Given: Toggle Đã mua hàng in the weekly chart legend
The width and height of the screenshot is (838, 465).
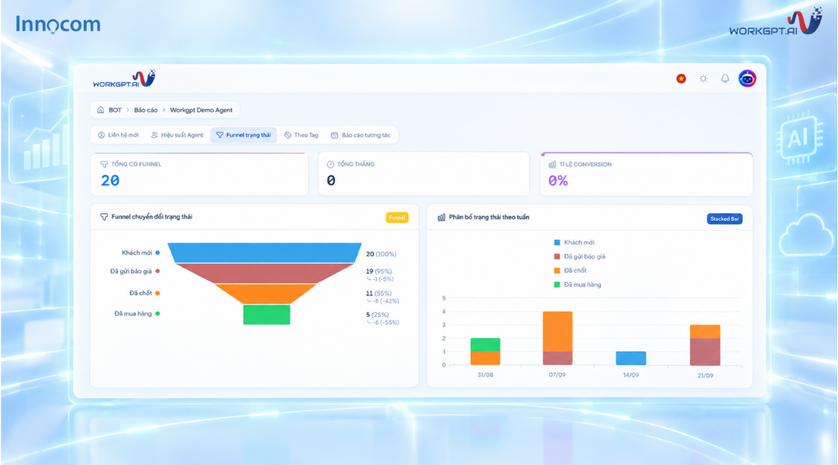Looking at the screenshot, I should 578,284.
